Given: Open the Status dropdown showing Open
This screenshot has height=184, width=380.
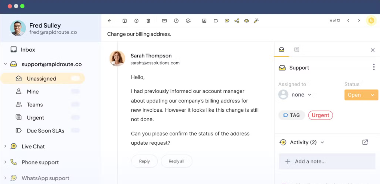Looking at the screenshot, I should [x=361, y=95].
